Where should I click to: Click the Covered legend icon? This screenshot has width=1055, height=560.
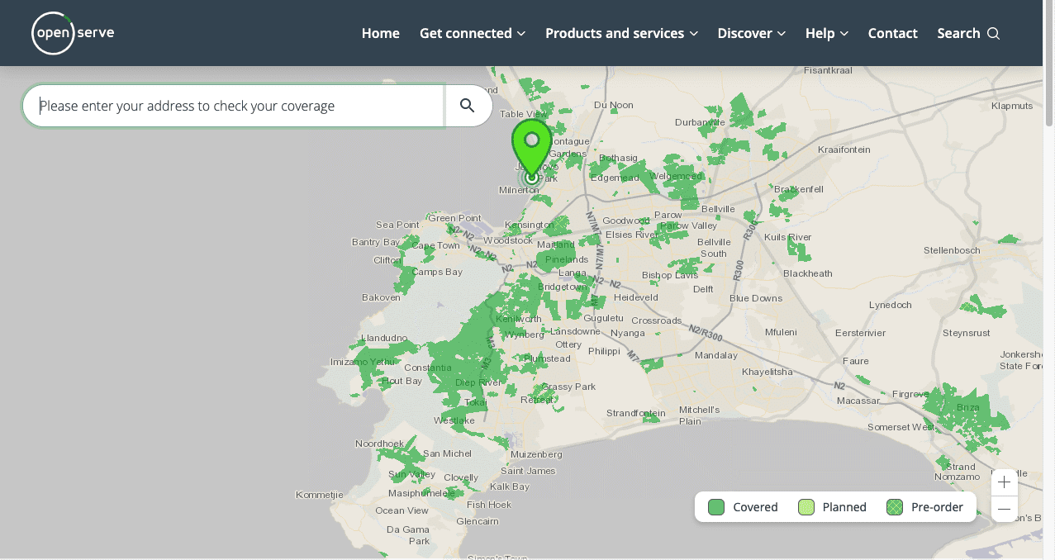click(x=715, y=506)
